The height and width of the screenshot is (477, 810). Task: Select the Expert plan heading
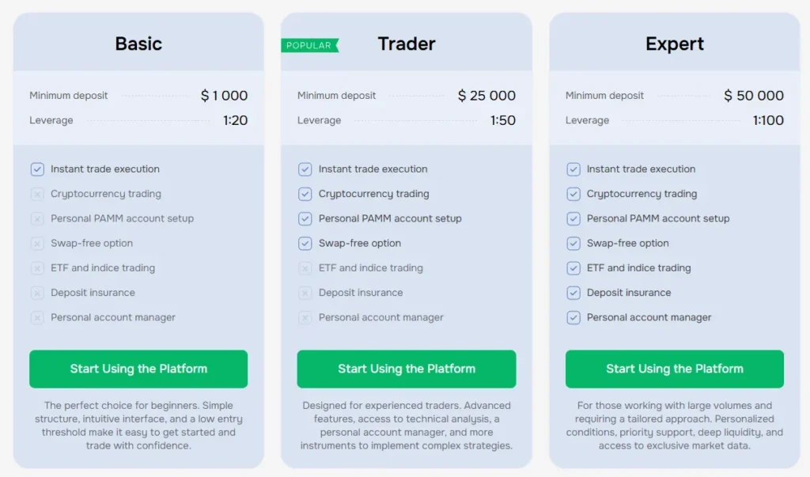point(675,44)
